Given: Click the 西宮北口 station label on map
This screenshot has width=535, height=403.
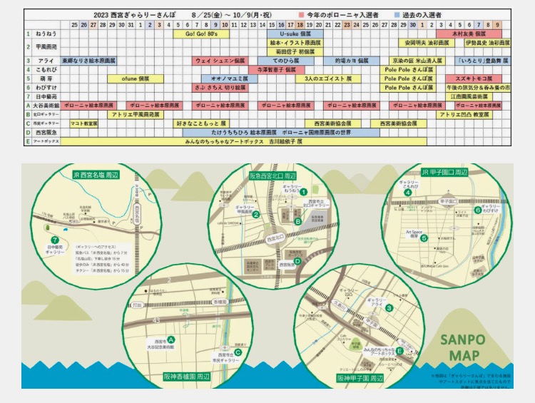Looking at the screenshot, I should pyautogui.click(x=275, y=238).
